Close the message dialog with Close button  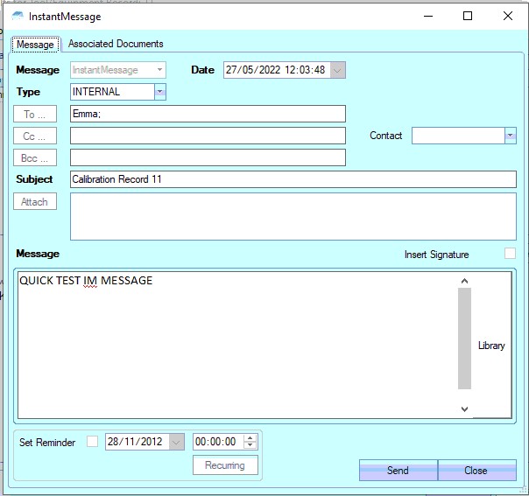[476, 471]
